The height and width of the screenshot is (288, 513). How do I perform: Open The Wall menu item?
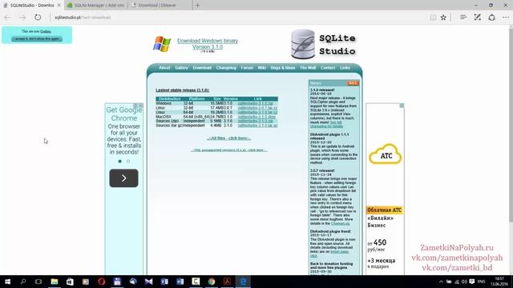click(308, 67)
